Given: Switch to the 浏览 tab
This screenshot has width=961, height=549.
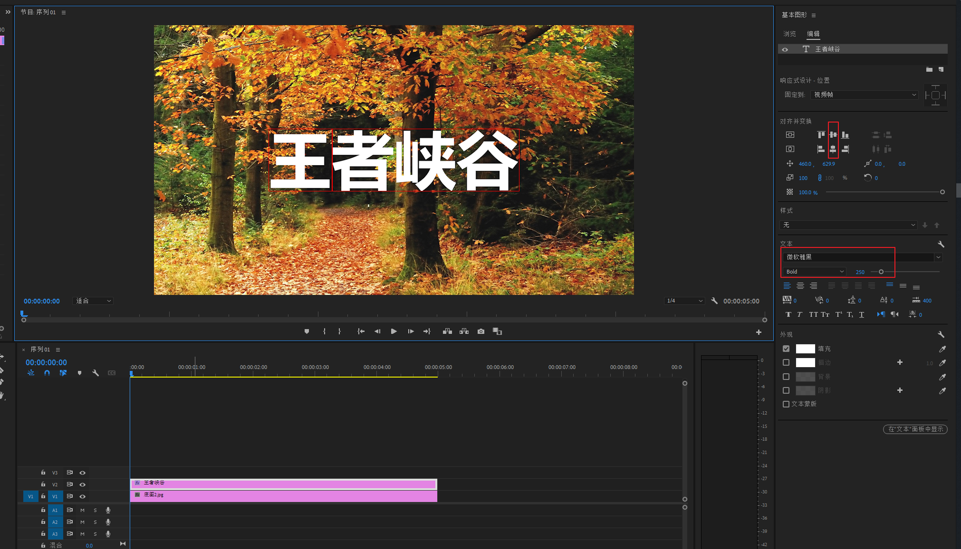Looking at the screenshot, I should (x=789, y=34).
